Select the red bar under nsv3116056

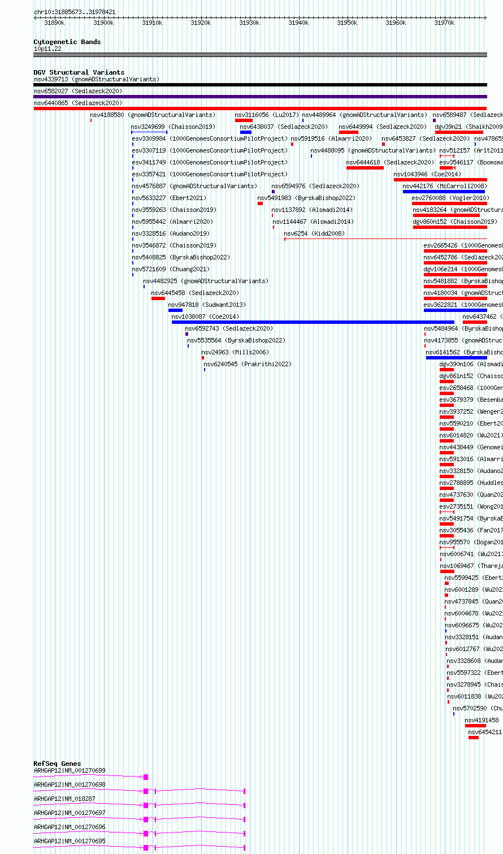coord(244,120)
